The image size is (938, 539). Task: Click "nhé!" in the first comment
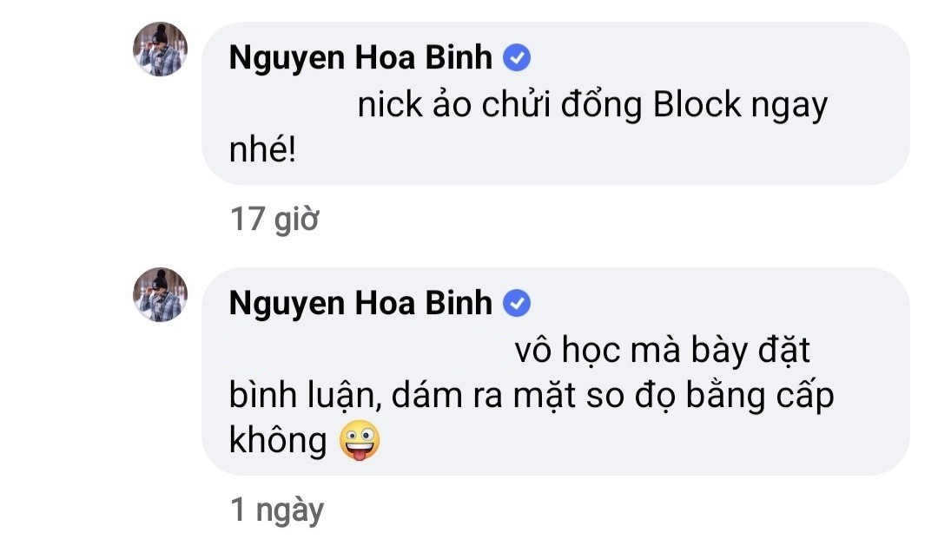coord(263,154)
